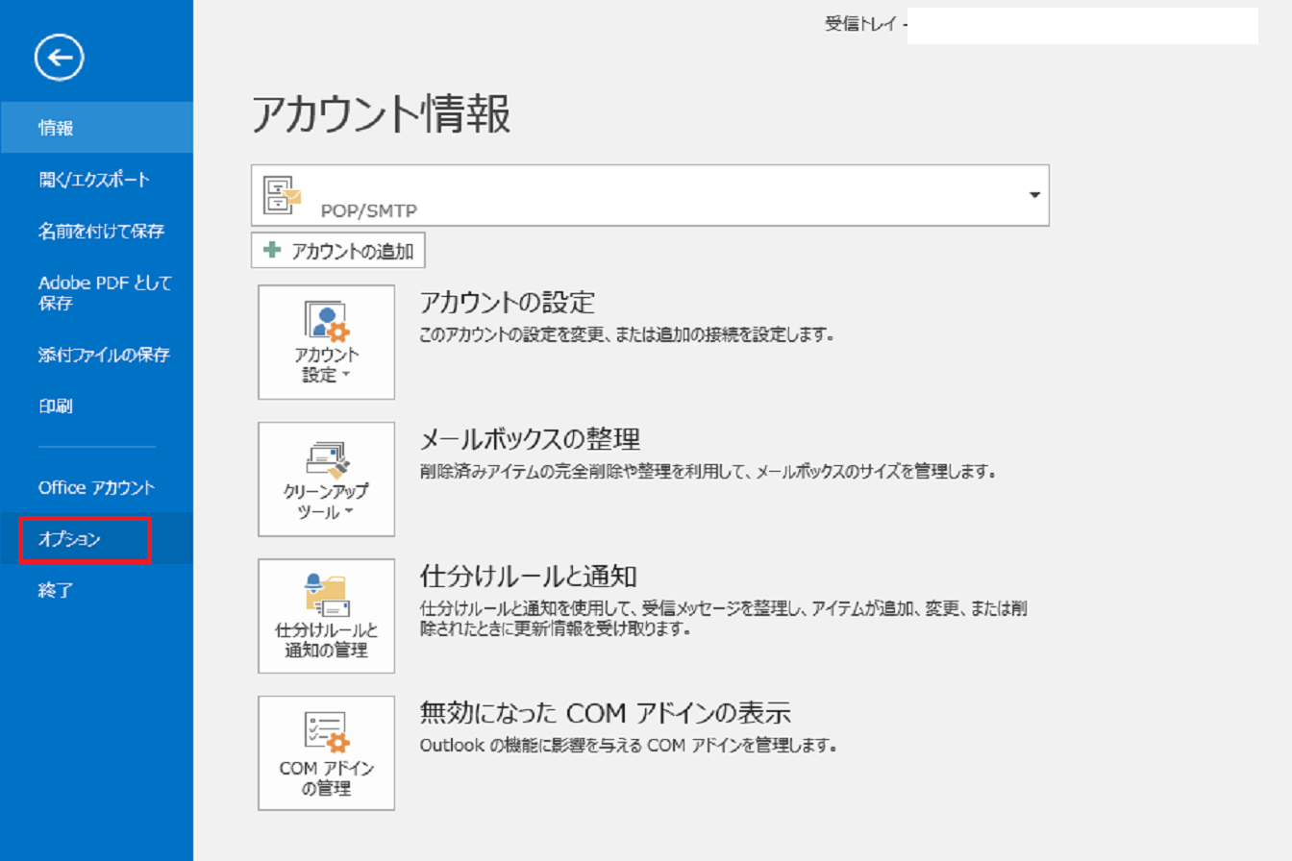Open the 印刷 (Print) menu item
The height and width of the screenshot is (861, 1292).
click(x=56, y=406)
